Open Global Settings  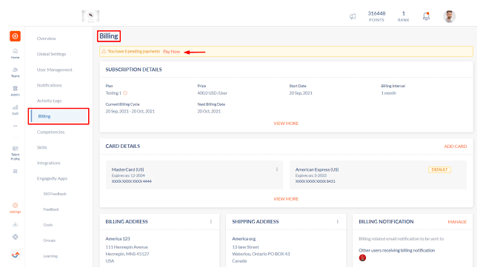point(51,54)
